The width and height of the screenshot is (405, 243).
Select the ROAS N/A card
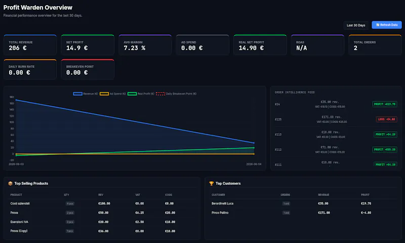tap(317, 45)
